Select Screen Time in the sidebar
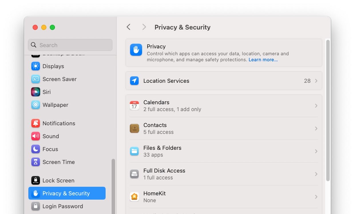This screenshot has width=355, height=214. click(x=67, y=162)
